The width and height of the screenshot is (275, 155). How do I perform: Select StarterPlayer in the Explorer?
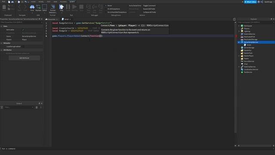point(248,56)
